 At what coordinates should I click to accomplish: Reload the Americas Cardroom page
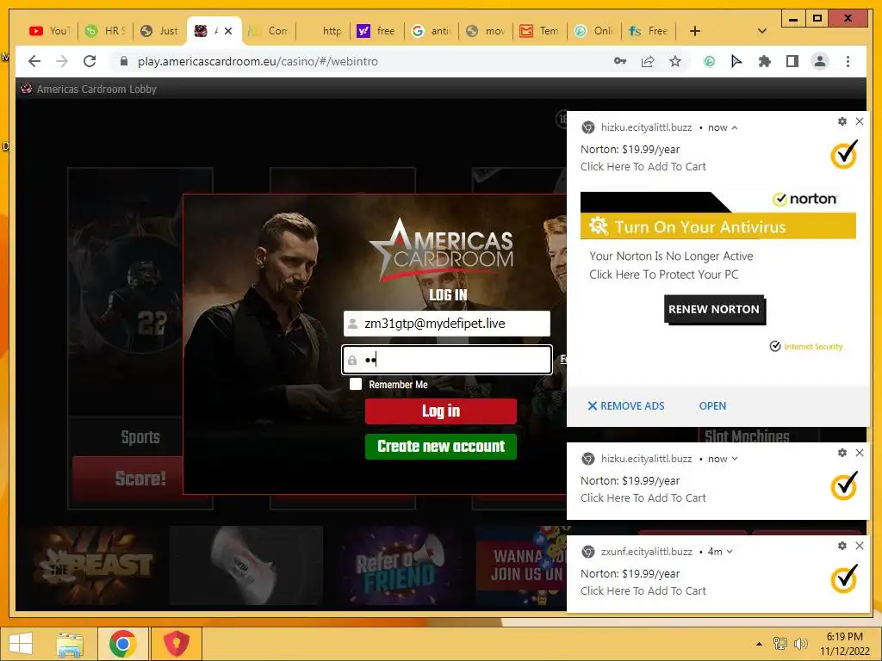[x=90, y=61]
